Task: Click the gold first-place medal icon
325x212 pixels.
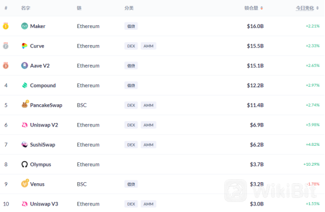Action: (x=6, y=26)
